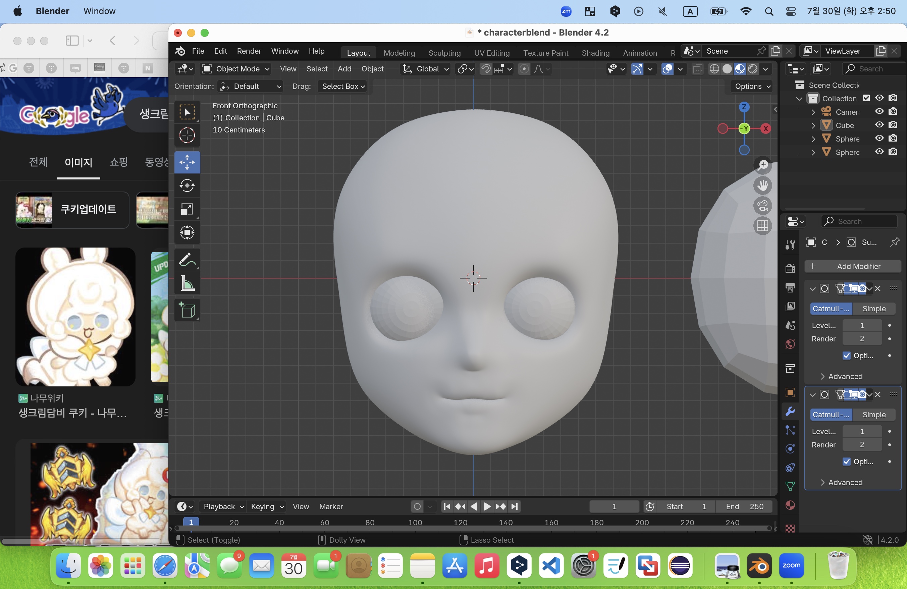This screenshot has height=589, width=907.
Task: Click frame 100 on the timeline
Action: [x=415, y=523]
